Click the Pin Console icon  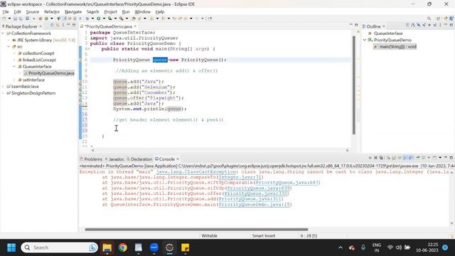(x=418, y=158)
